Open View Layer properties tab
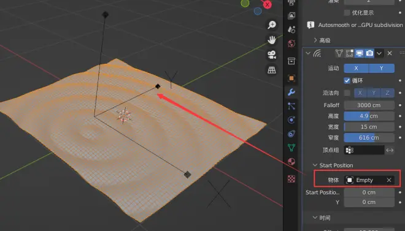The width and height of the screenshot is (405, 231). tap(291, 15)
